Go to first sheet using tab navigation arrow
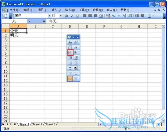Viewport: 167px width, 132px height. tap(3, 124)
